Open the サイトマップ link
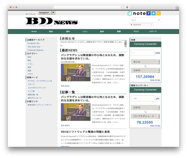The height and width of the screenshot is (158, 187). [30, 14]
